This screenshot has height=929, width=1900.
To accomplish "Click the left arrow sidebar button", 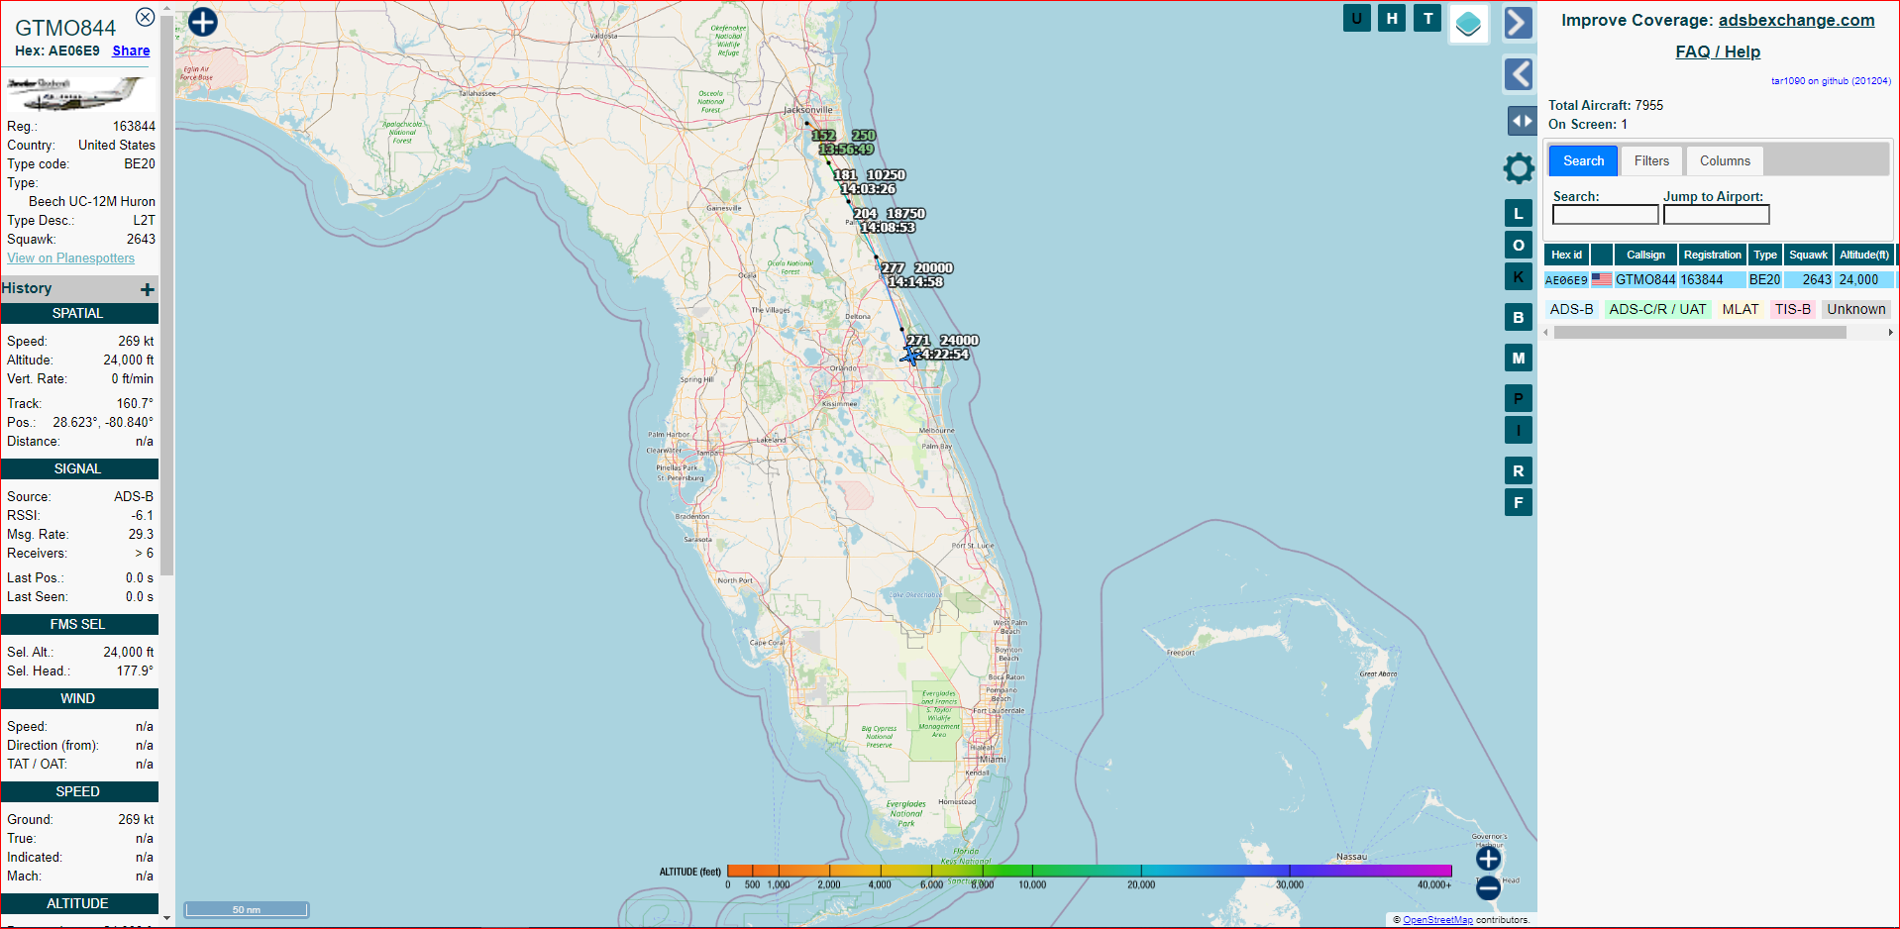I will tap(1519, 74).
